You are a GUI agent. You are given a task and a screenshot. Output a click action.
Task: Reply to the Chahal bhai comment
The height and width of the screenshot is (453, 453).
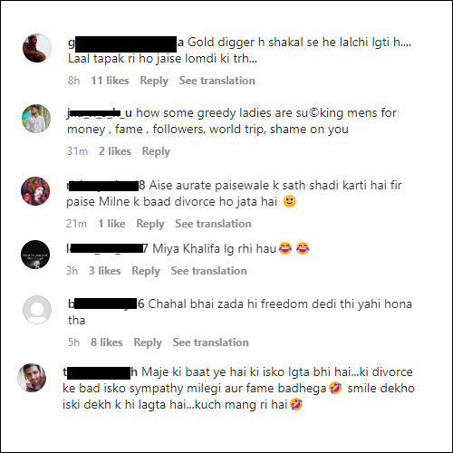(x=148, y=342)
